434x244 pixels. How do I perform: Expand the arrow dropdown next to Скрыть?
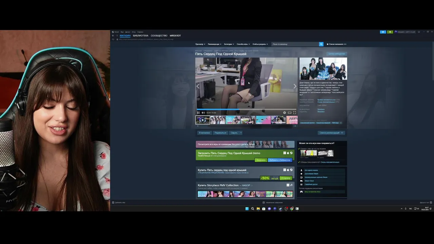(x=240, y=133)
